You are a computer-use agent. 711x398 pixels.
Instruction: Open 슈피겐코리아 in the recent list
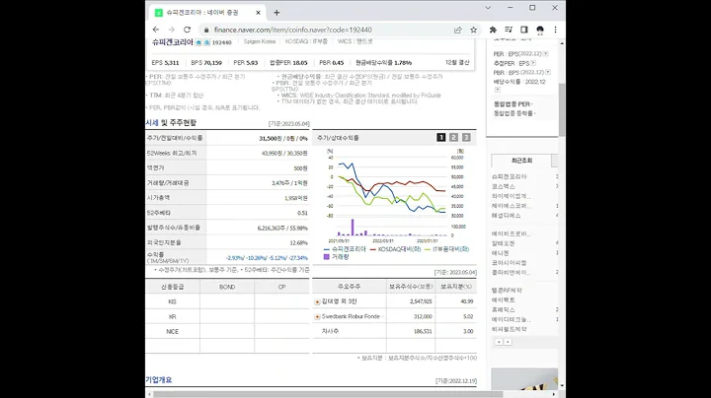tap(510, 177)
